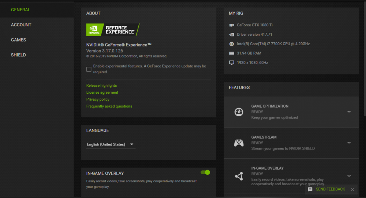
Task: Click the Version 3.17.0.126 text
Action: click(x=105, y=51)
